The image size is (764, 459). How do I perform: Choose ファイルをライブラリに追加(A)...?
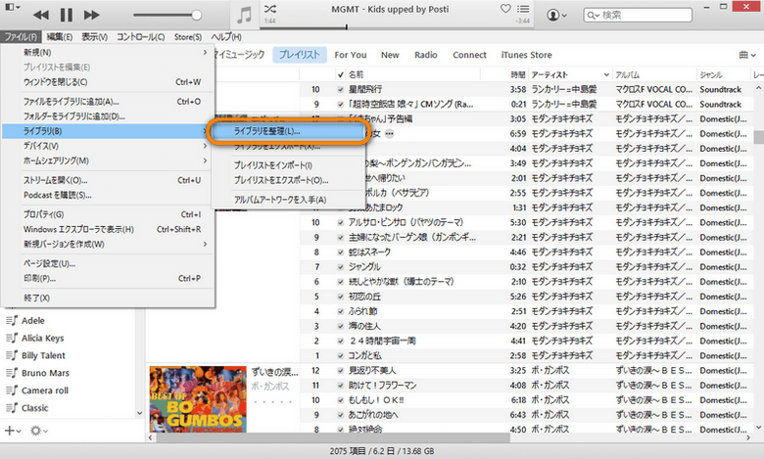tap(108, 101)
